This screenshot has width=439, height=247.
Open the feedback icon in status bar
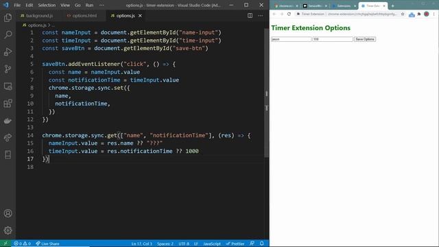tap(252, 244)
